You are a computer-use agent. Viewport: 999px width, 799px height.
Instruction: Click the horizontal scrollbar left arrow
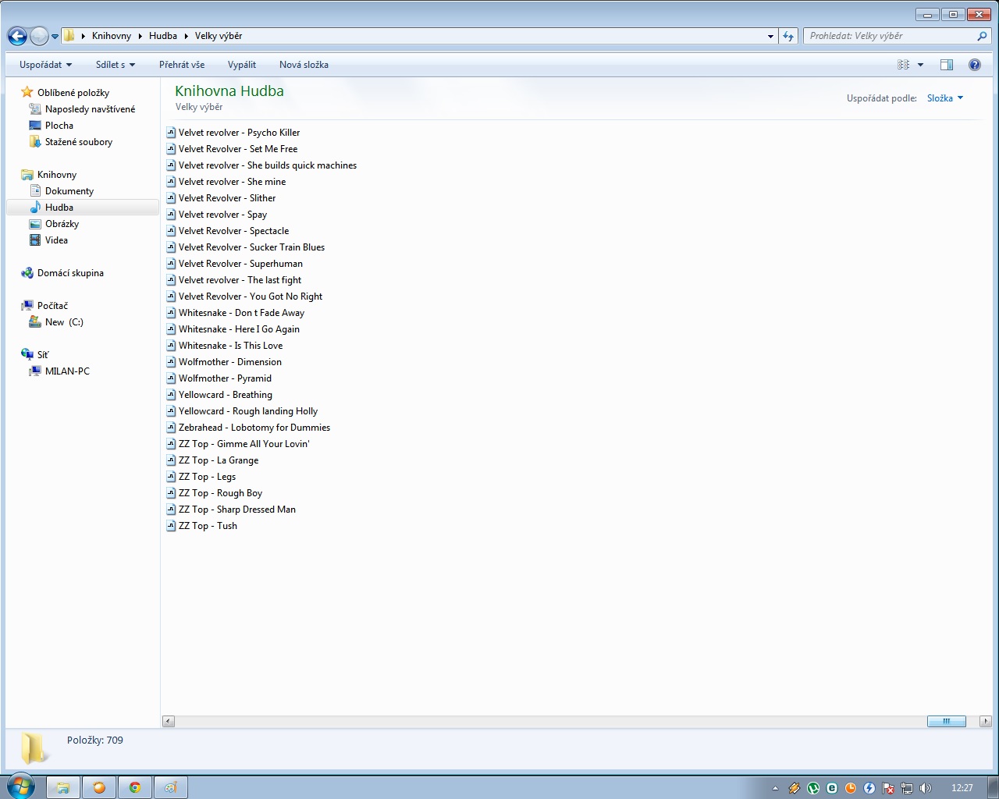tap(168, 721)
